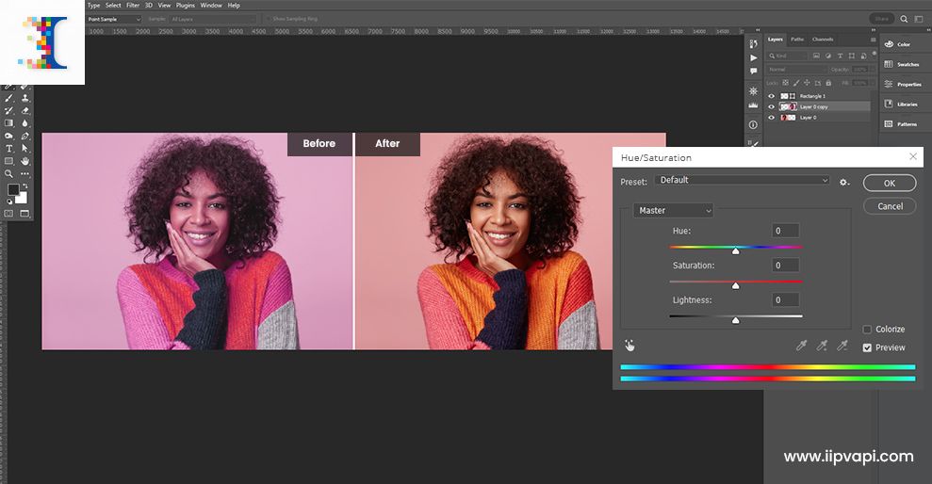Viewport: 932px width, 484px height.
Task: Click the Saturation slider handle
Action: coord(736,285)
